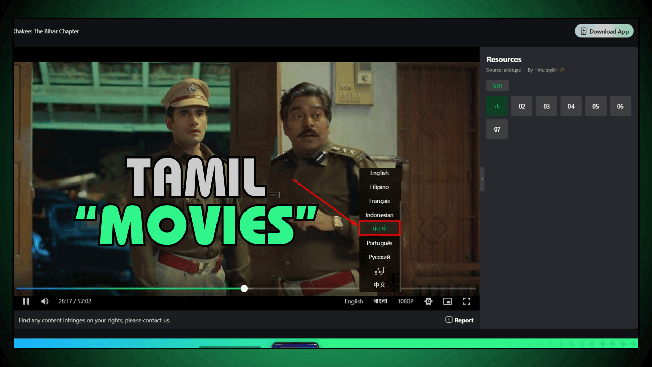The width and height of the screenshot is (652, 367).
Task: Choose Português subtitle language
Action: coord(379,243)
